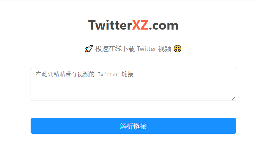Click the placeholder text 在此处粘贴带有视频的
Screen dimensions: 256x162
coord(65,74)
